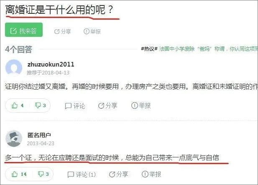The width and height of the screenshot is (258, 185).
Task: Downvote zhuzuokun2011's answer with thumbs-down
Action: [40, 105]
